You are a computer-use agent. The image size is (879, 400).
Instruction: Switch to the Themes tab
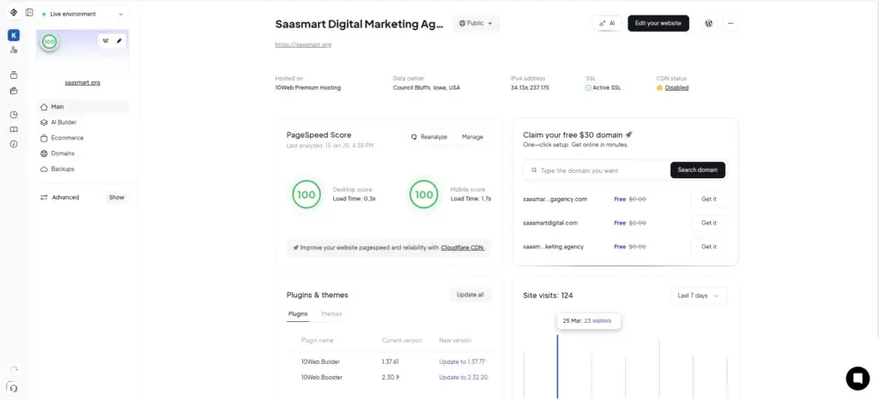coord(331,313)
